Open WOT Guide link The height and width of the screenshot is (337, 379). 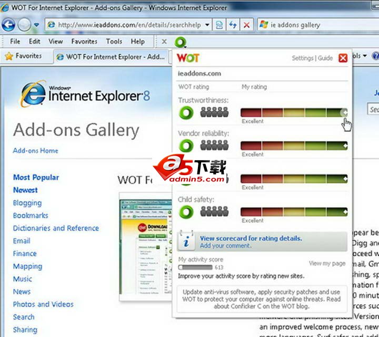pyautogui.click(x=325, y=58)
